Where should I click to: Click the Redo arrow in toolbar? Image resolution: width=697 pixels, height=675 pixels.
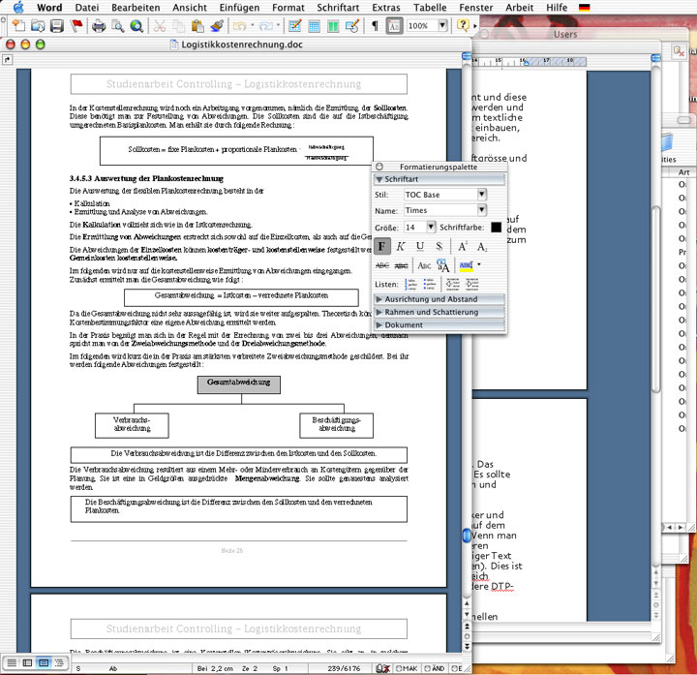click(x=266, y=26)
